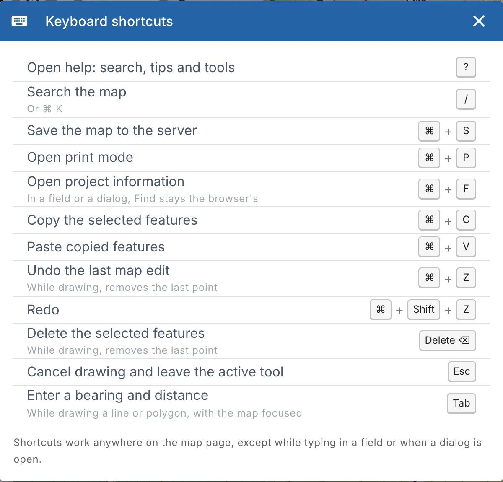Click the Delete key badge
The image size is (503, 482).
pyautogui.click(x=448, y=340)
